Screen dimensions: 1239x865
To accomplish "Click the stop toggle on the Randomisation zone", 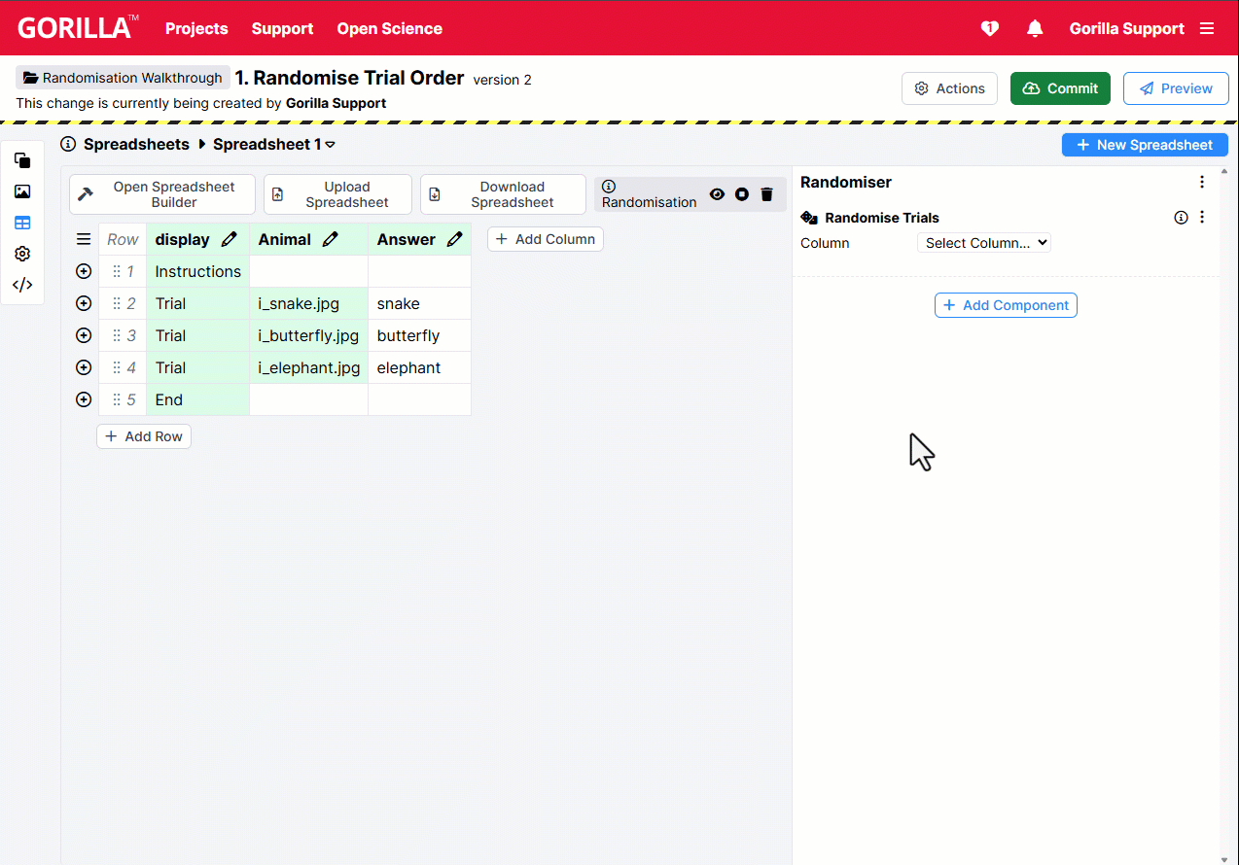I will [x=741, y=194].
